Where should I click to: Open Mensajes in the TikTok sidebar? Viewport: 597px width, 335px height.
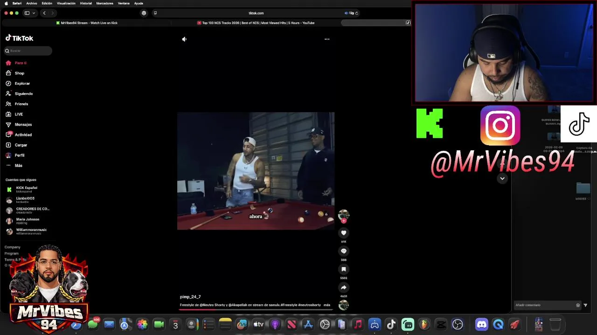pyautogui.click(x=23, y=124)
